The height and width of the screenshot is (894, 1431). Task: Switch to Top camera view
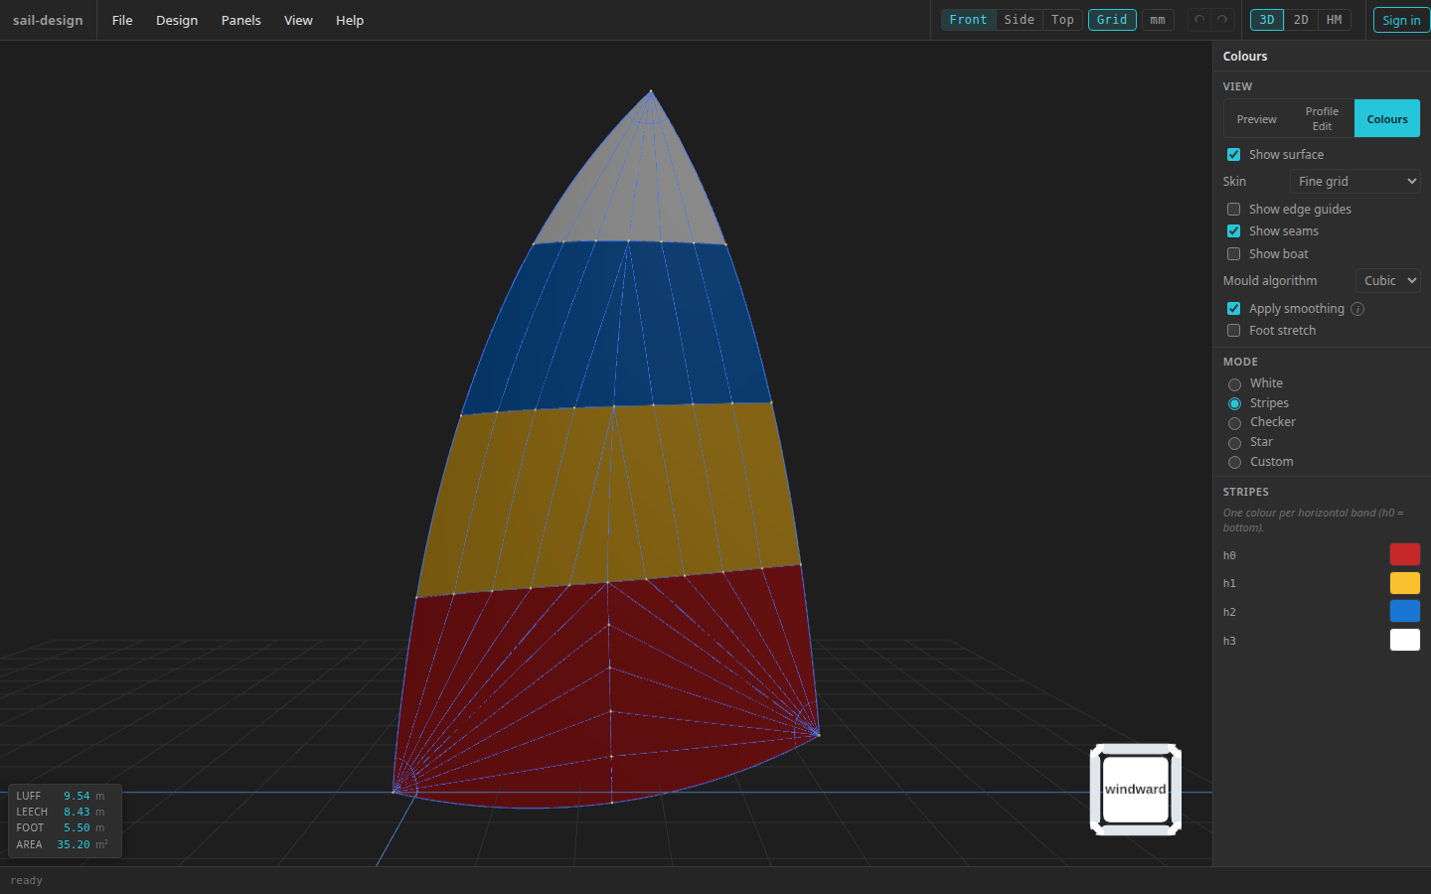1062,20
